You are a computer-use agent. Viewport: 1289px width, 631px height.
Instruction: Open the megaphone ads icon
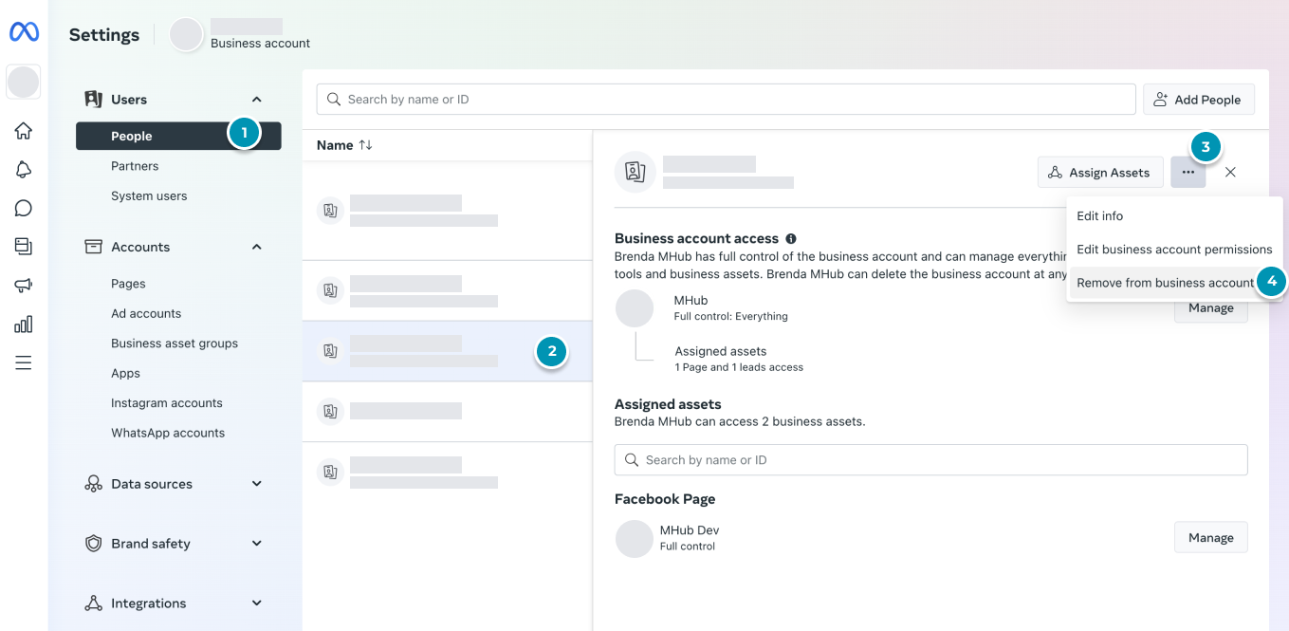tap(24, 286)
